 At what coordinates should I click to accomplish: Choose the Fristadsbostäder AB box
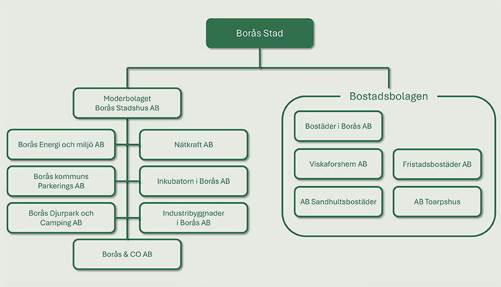[437, 164]
